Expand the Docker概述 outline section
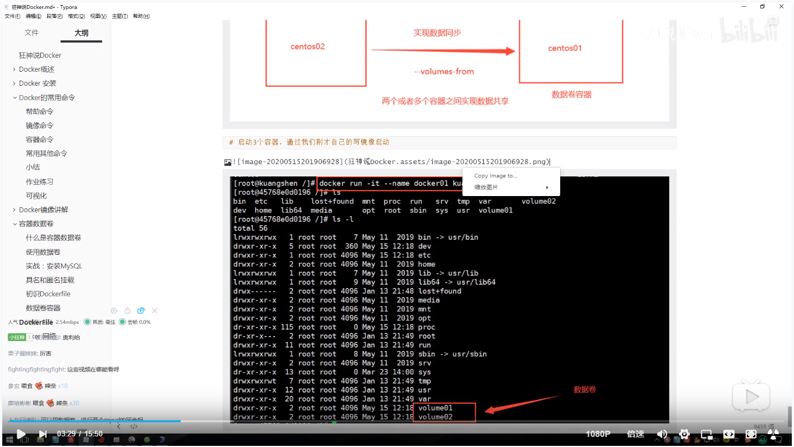 pyautogui.click(x=14, y=69)
